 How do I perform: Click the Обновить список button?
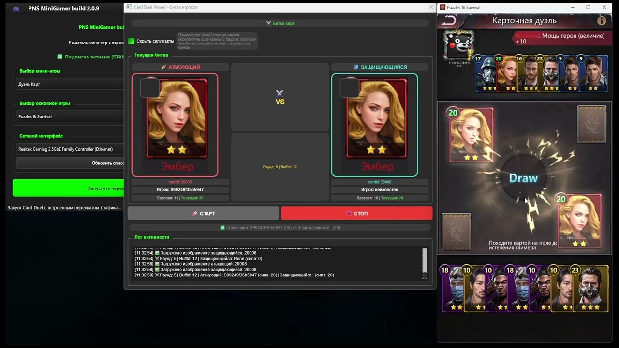[70, 163]
